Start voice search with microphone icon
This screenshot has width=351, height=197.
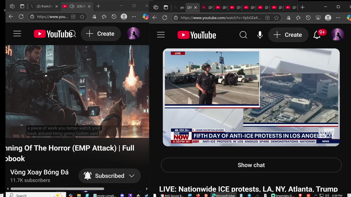[260, 35]
